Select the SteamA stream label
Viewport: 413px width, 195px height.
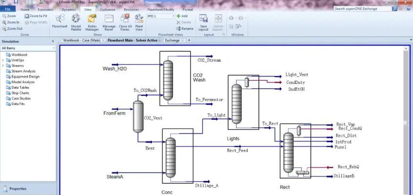point(115,177)
